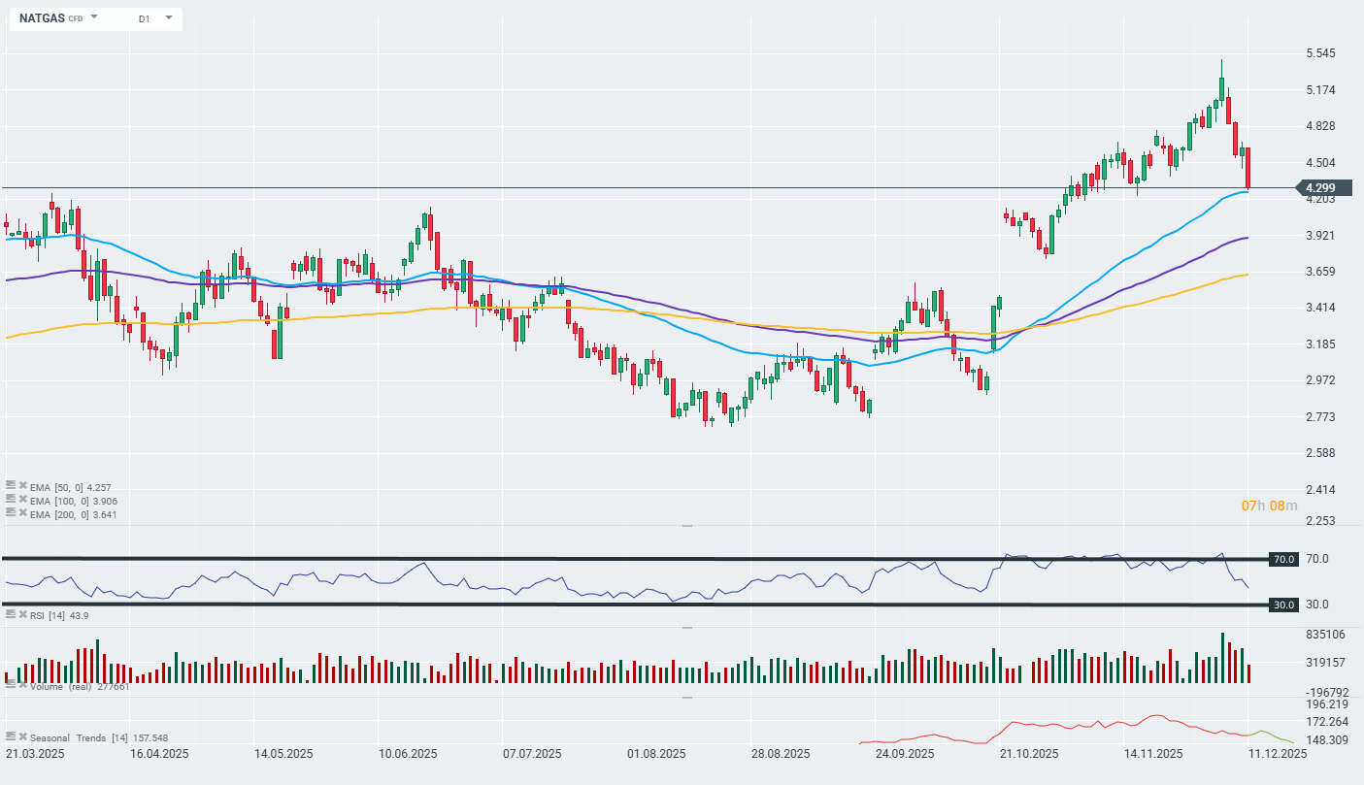
Task: Click the RSI 30.0 level label
Action: pos(1284,605)
